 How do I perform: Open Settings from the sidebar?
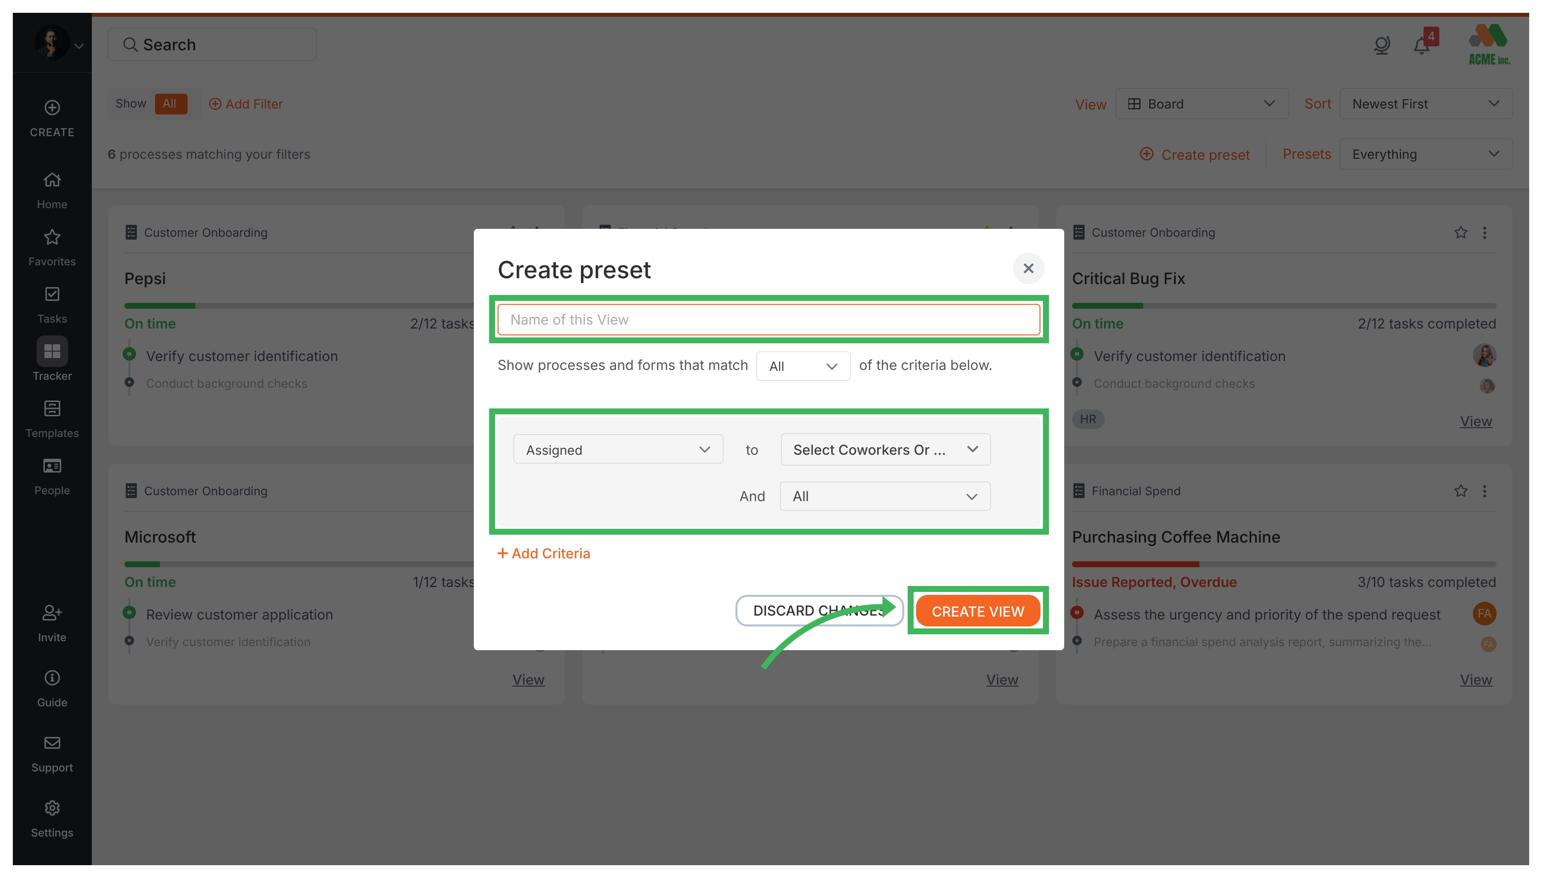point(52,816)
